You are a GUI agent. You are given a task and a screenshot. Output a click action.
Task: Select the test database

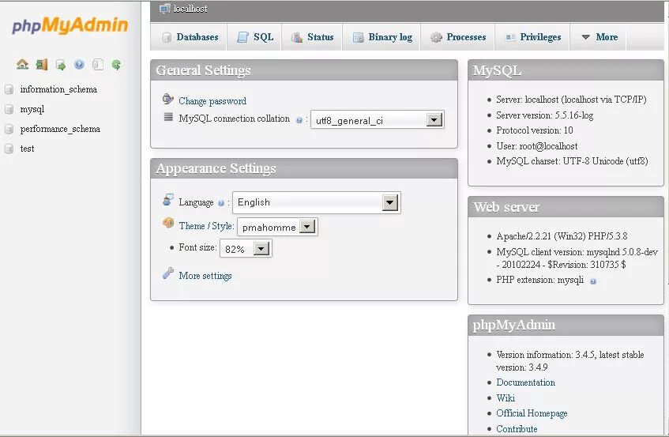tap(28, 149)
